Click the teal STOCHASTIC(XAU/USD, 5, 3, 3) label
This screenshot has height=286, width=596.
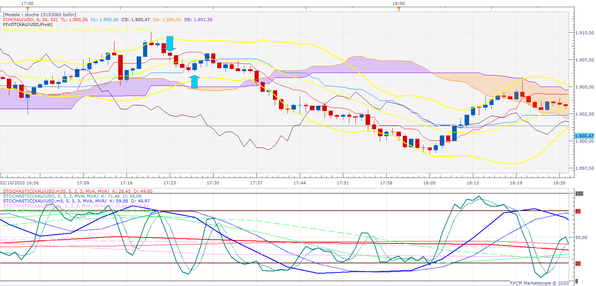coord(50,196)
